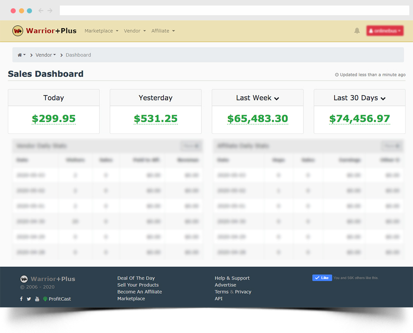413x333 pixels.
Task: Click the Yesterday card header
Action: pos(156,98)
